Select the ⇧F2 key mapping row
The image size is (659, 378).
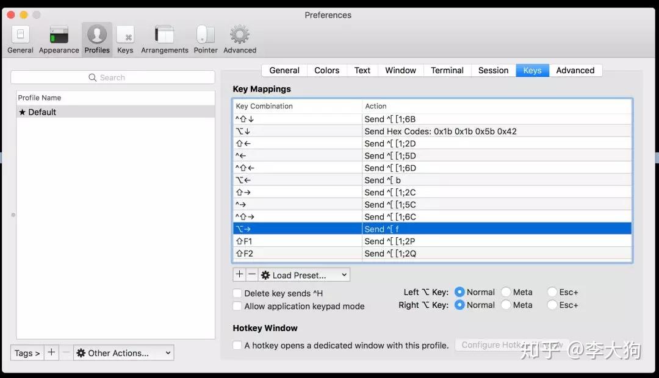pyautogui.click(x=432, y=253)
